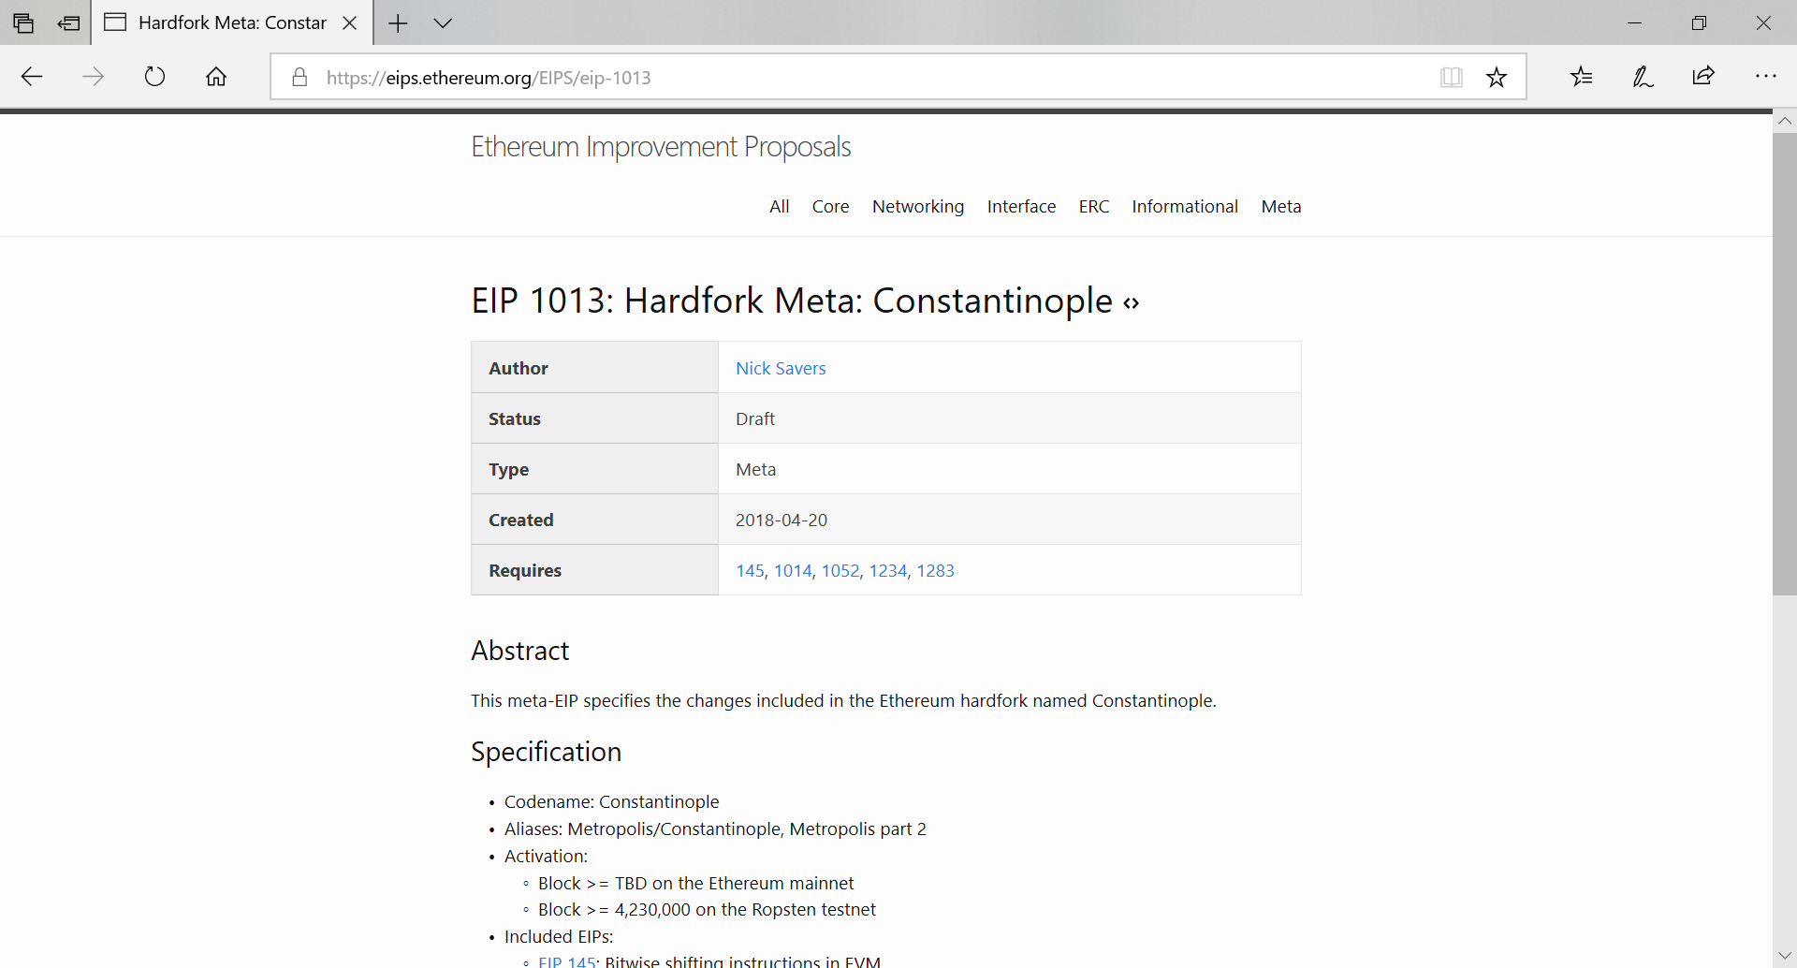Open the All EIPs category
This screenshot has height=968, width=1797.
pyautogui.click(x=780, y=207)
